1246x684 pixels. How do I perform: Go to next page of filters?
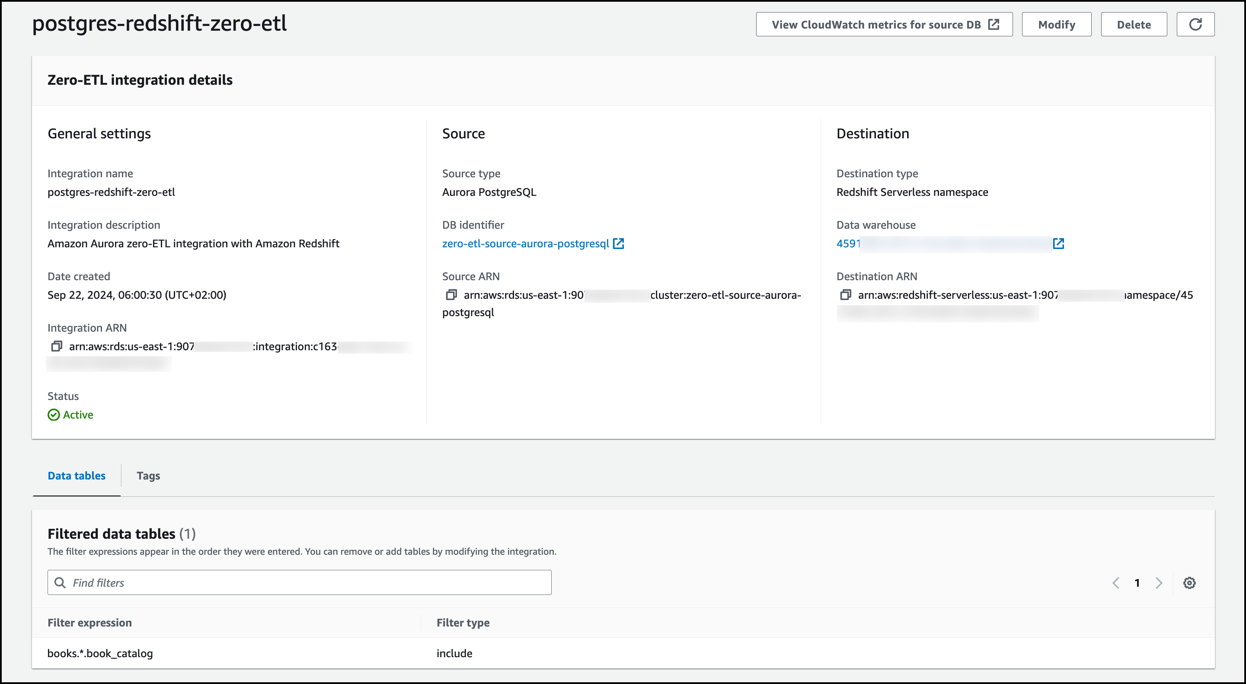1158,583
